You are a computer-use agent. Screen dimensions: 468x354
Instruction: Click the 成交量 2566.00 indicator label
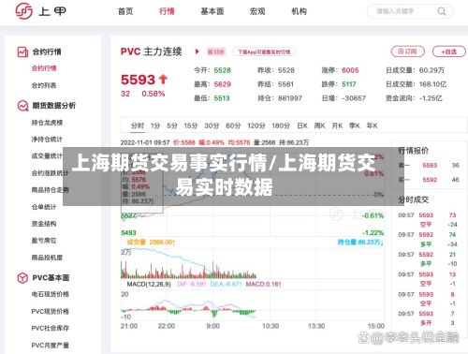(151, 243)
